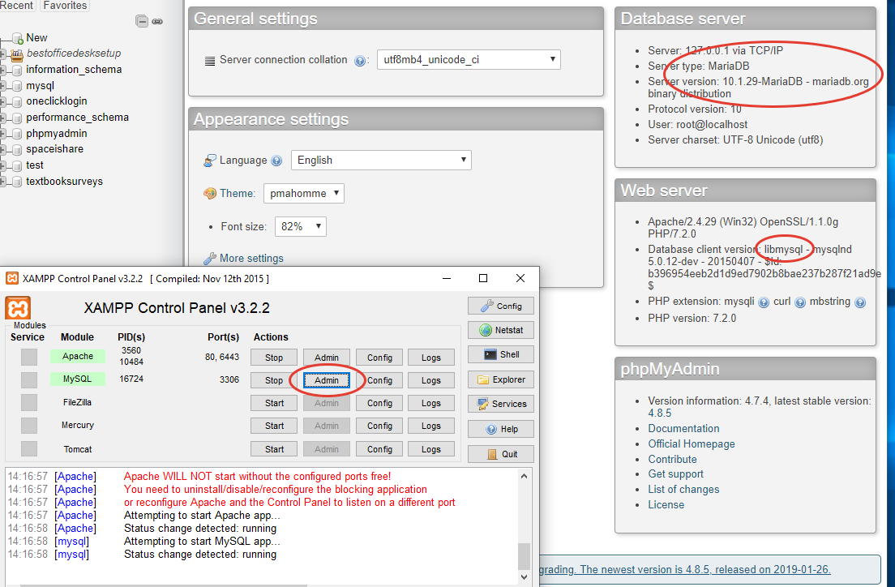Click help icon after mysqli extension
The height and width of the screenshot is (587, 895).
click(764, 302)
